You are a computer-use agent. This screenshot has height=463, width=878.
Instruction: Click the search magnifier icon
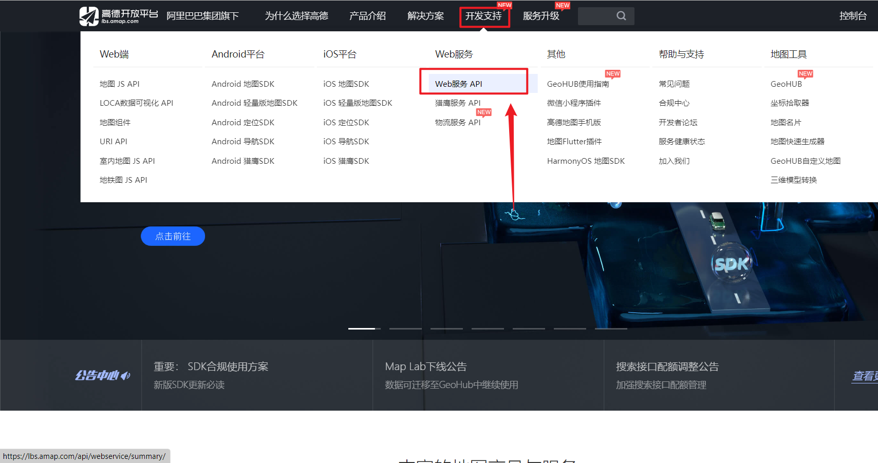coord(621,16)
